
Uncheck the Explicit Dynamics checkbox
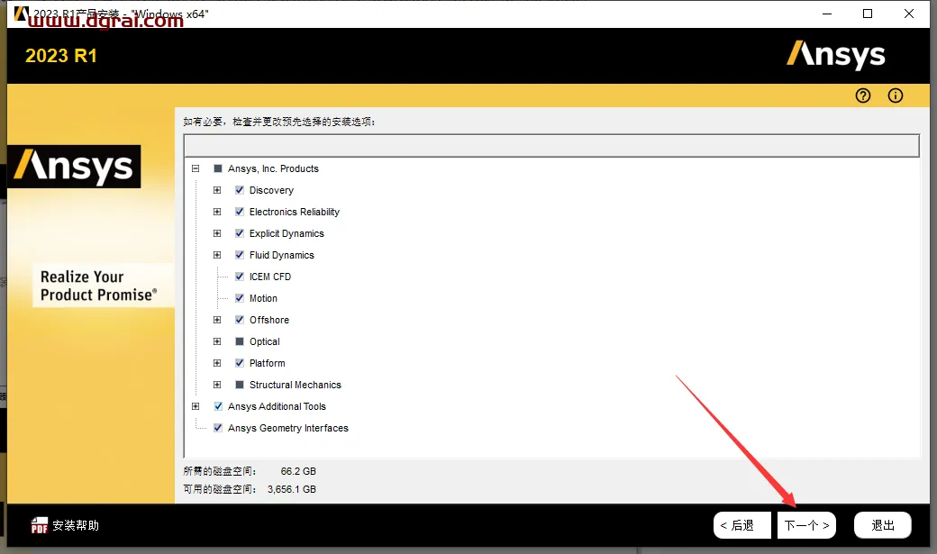[x=240, y=233]
